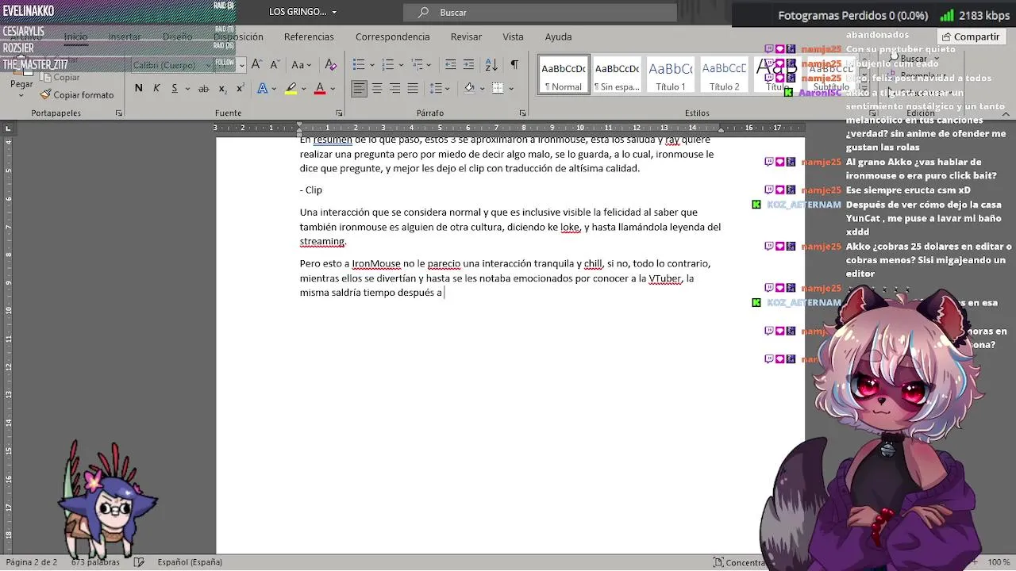Justify the paragraph text

(413, 88)
